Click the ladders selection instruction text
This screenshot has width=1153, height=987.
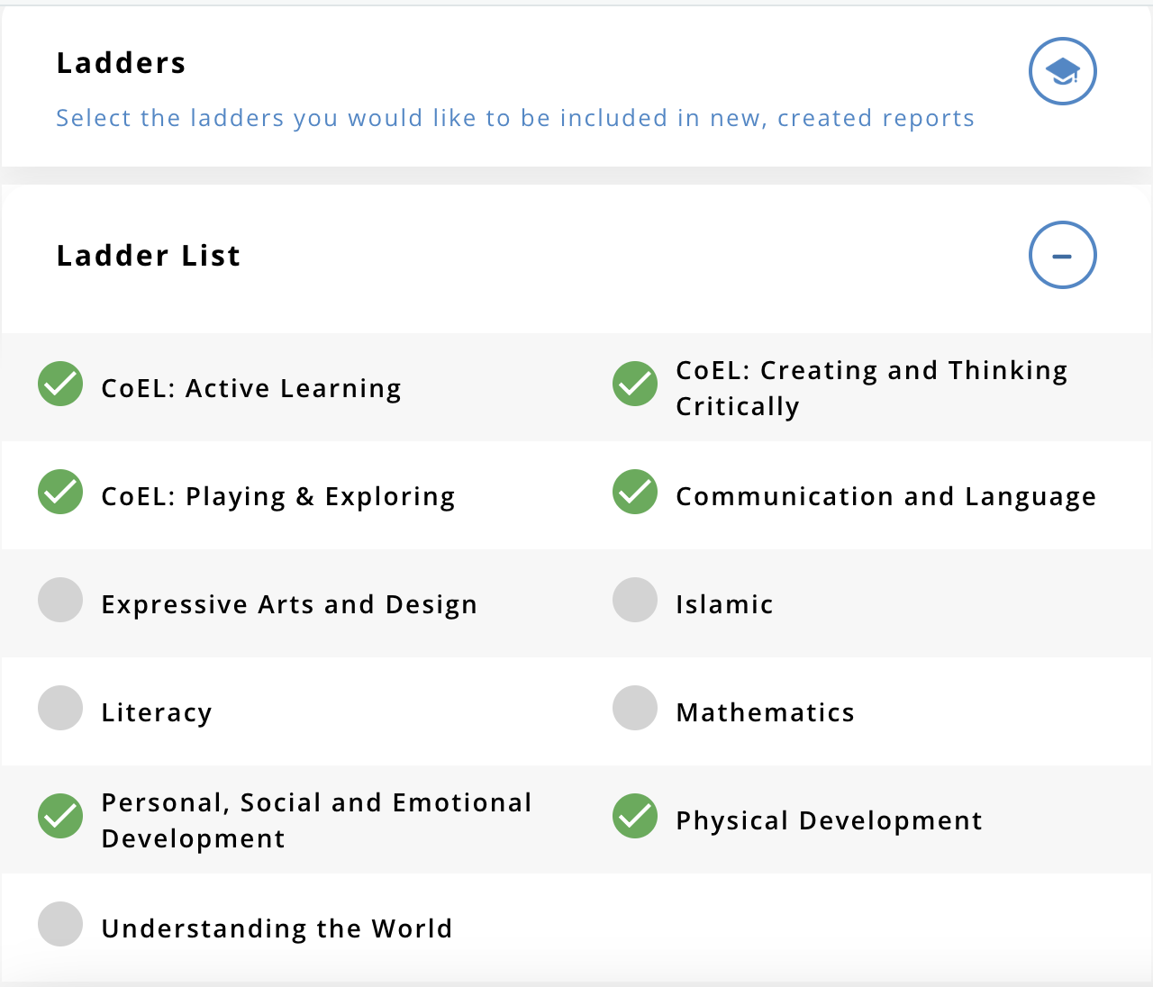point(515,118)
